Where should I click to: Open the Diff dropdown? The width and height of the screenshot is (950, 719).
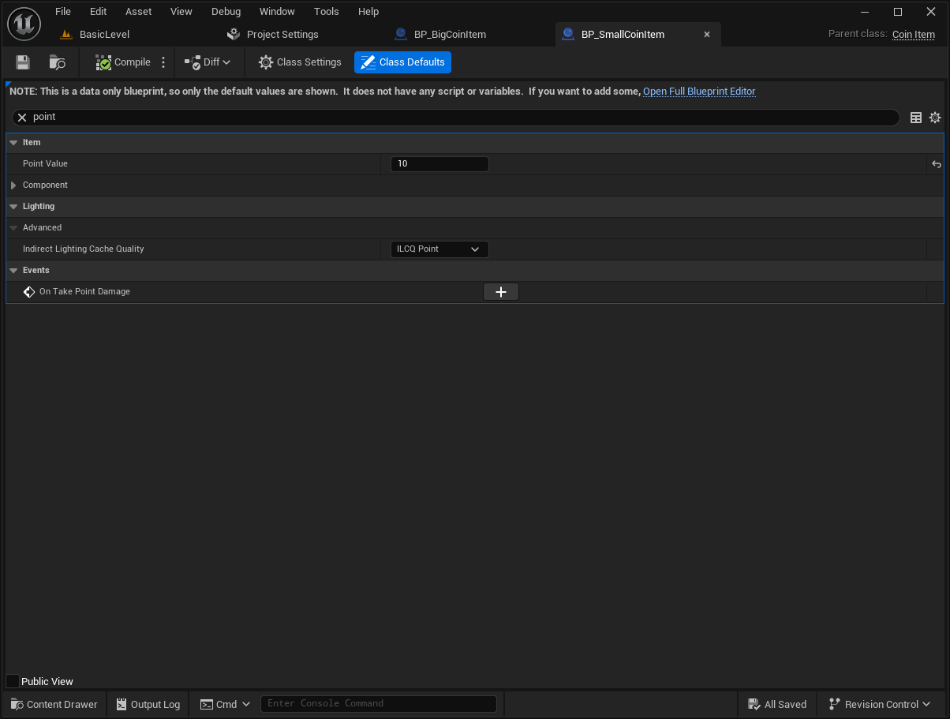pos(208,62)
